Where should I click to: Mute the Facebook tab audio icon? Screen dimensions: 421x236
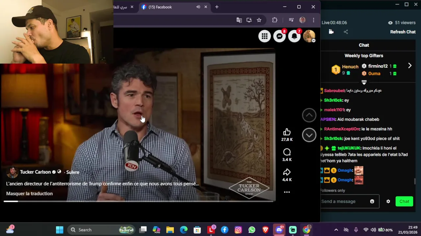[x=198, y=7]
